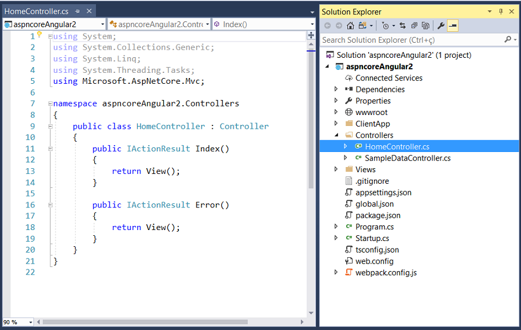Open the Pending Changes Filter dropdown arrow
521x330 pixels.
[394, 26]
